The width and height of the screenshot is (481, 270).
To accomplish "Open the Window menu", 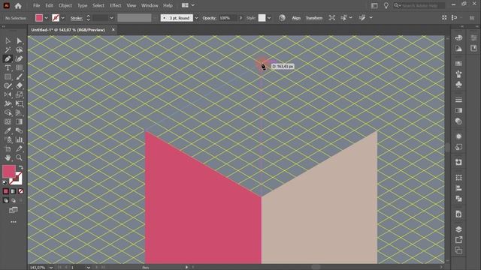I will point(150,5).
